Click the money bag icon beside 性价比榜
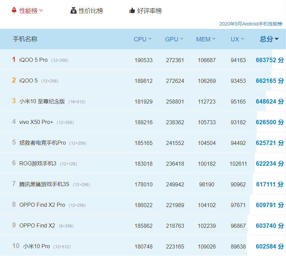The image size is (286, 256). (73, 11)
